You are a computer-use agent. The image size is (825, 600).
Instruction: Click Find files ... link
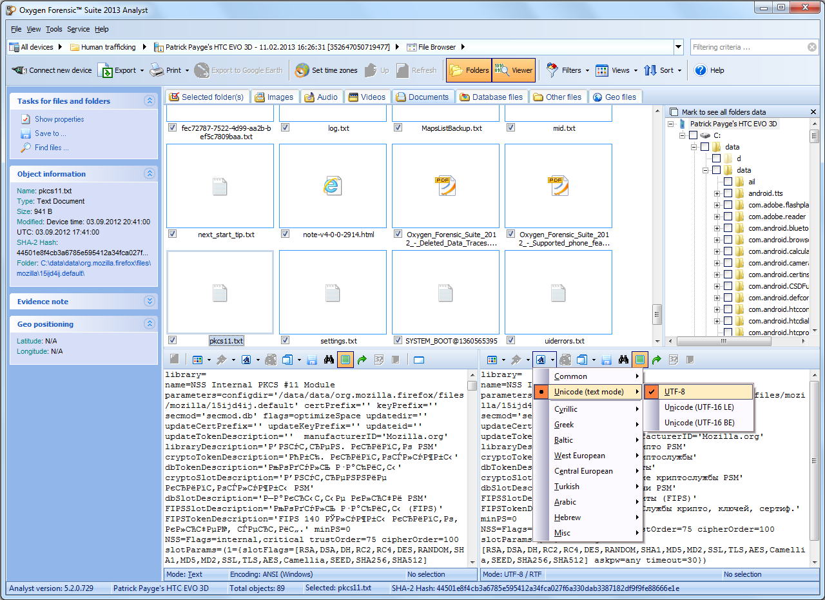click(x=52, y=148)
